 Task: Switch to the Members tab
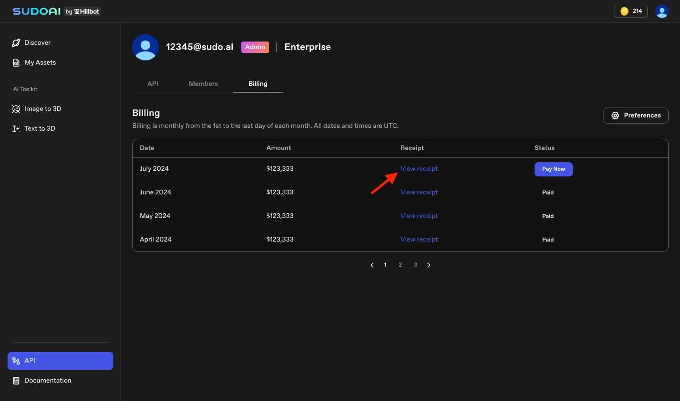204,84
